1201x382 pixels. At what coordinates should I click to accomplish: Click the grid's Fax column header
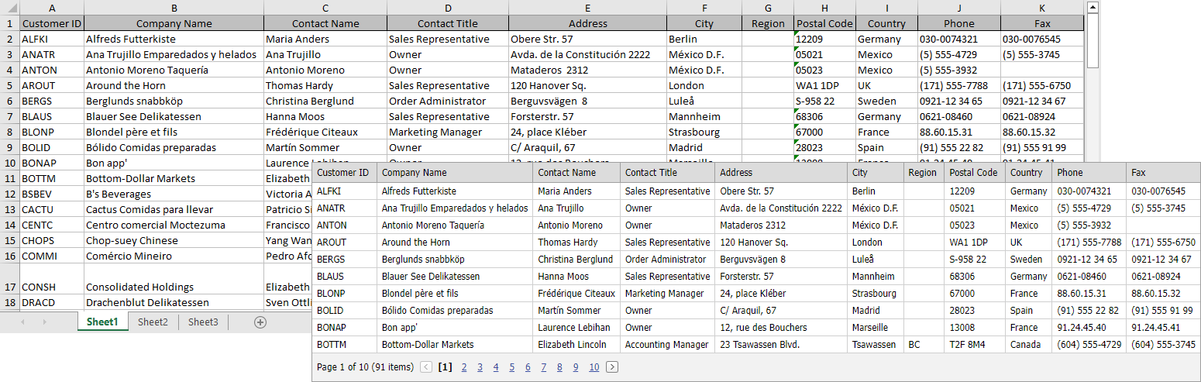pyautogui.click(x=1163, y=173)
